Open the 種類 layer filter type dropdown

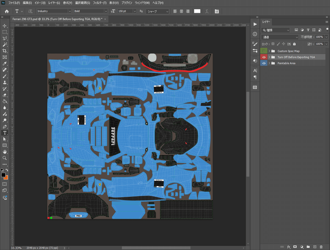tap(275, 30)
